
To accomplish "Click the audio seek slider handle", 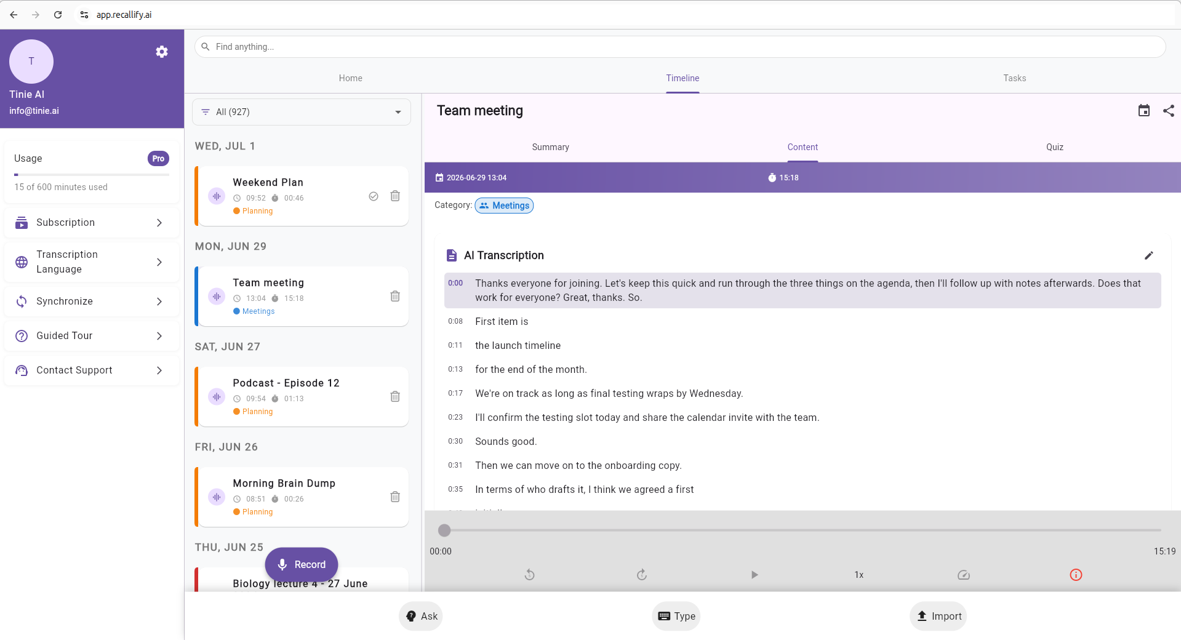I will [x=444, y=530].
